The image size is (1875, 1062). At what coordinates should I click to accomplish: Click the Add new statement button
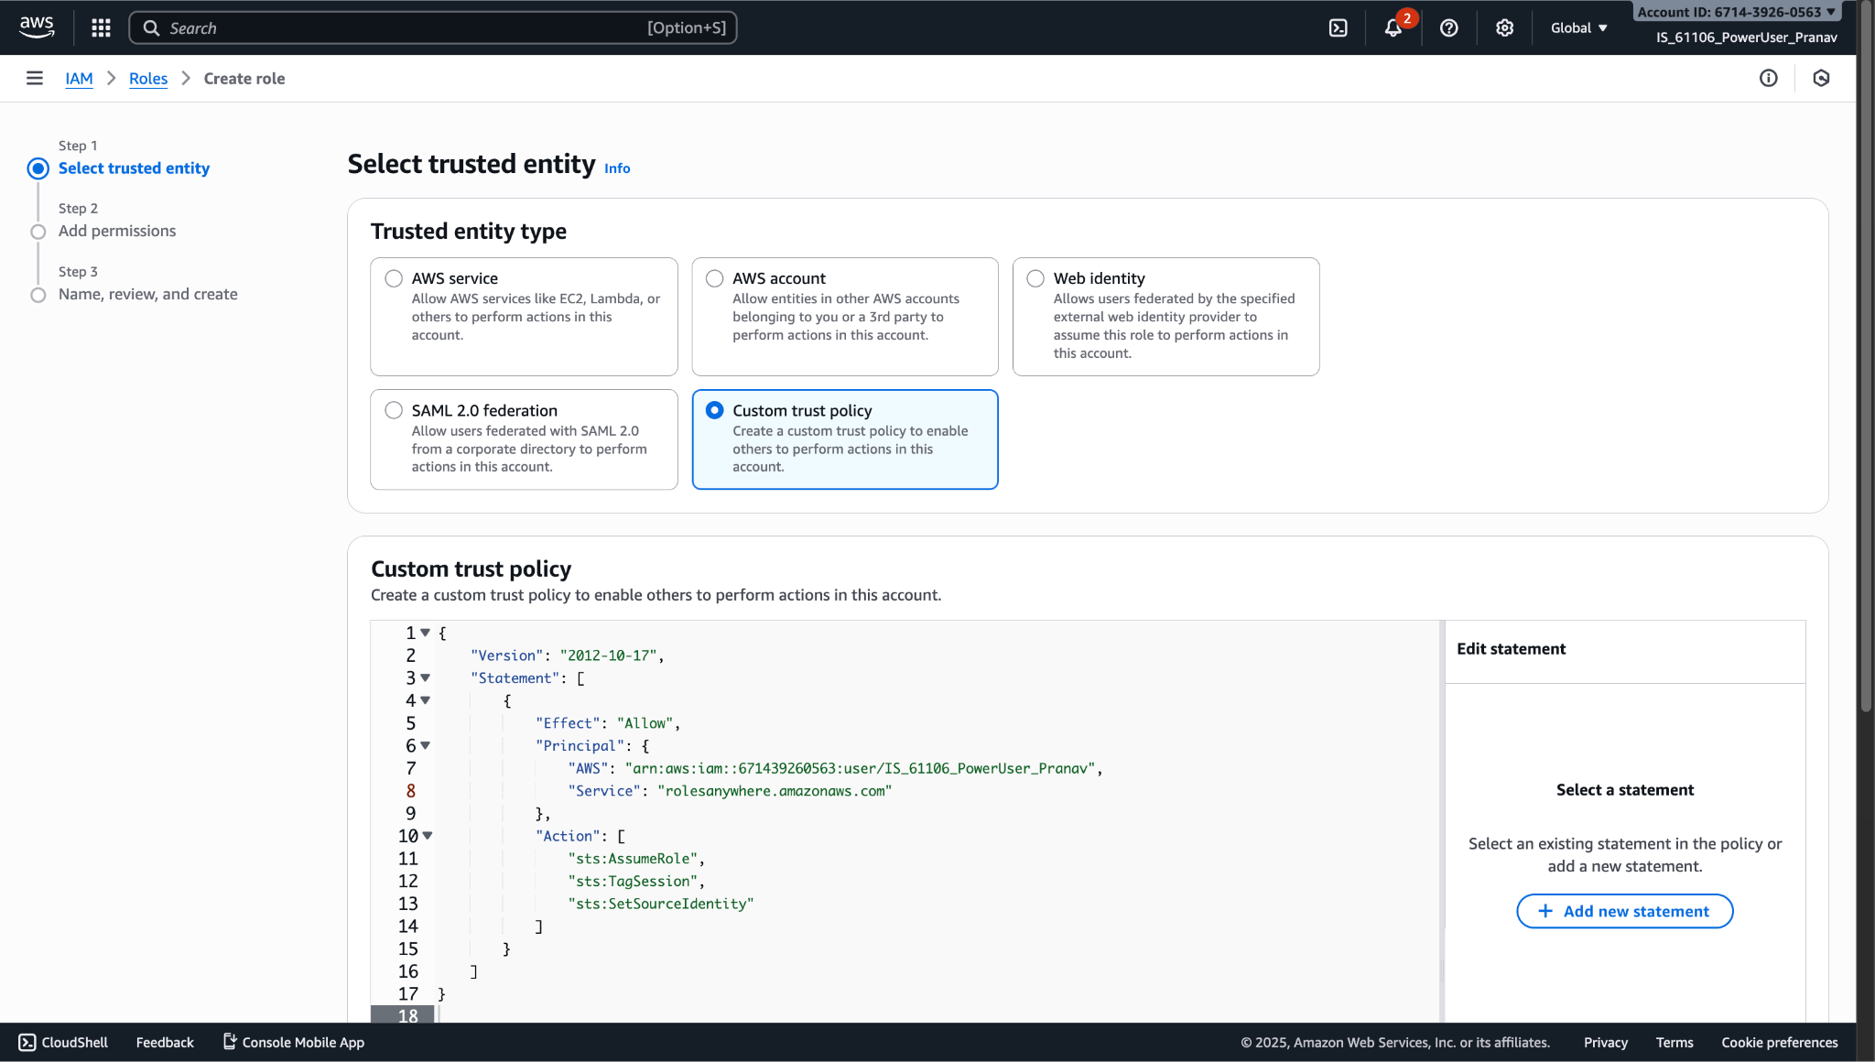(x=1624, y=911)
